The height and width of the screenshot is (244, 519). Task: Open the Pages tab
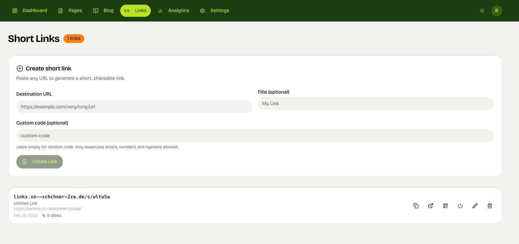pyautogui.click(x=70, y=11)
